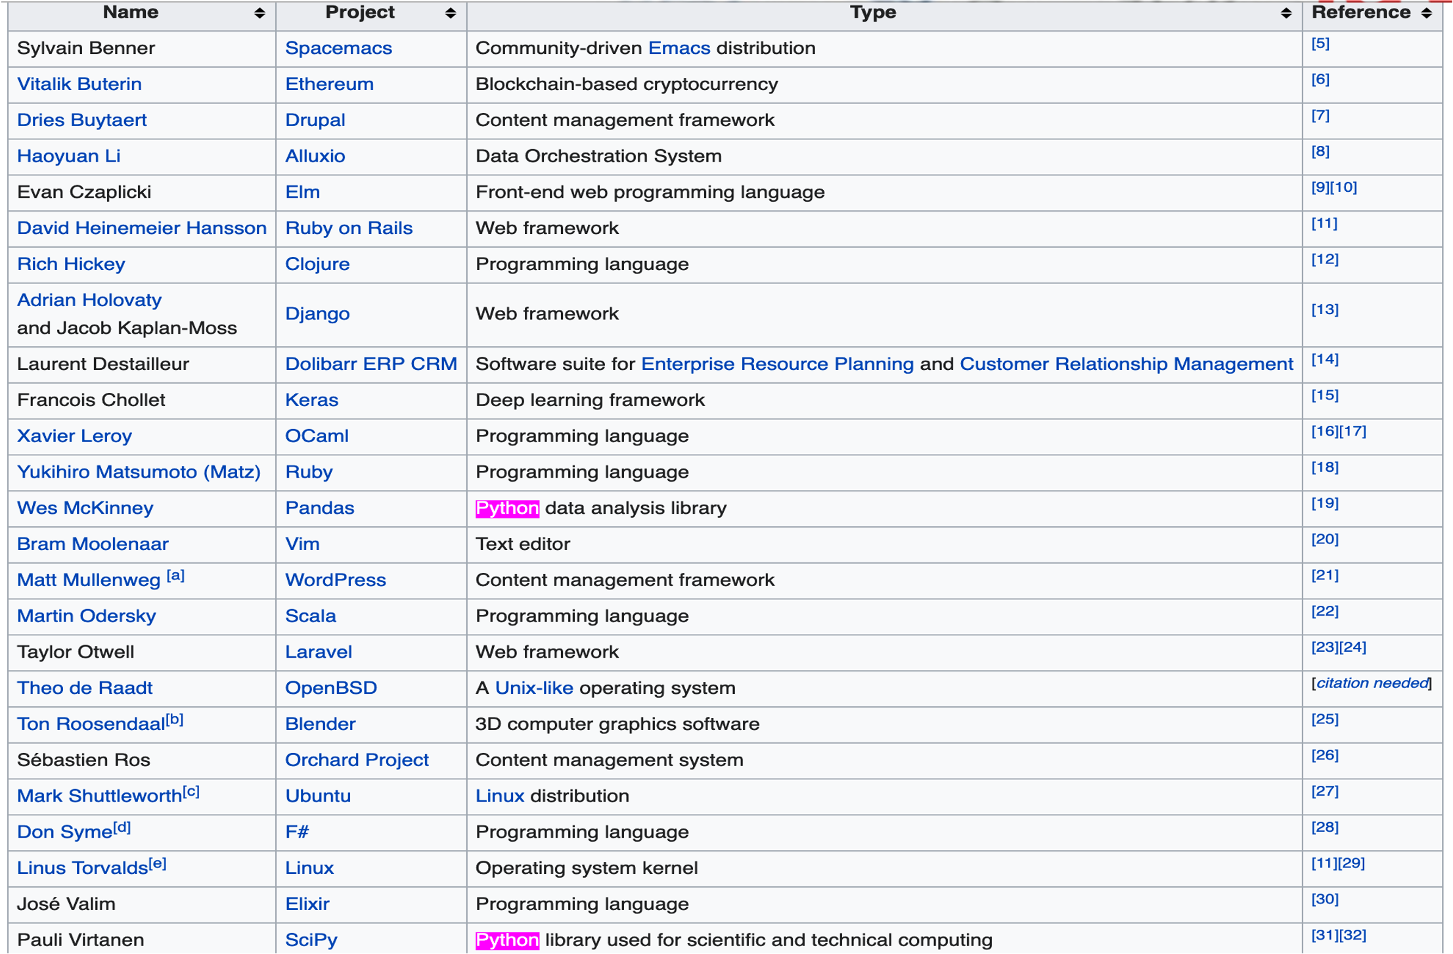Open the Elixir link
Viewport: 1453px width, 954px height.
click(307, 905)
